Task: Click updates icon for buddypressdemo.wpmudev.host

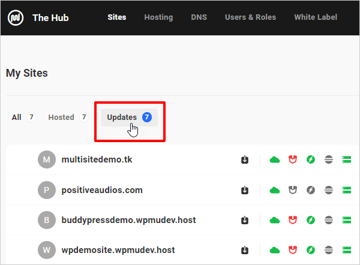Action: 245,220
